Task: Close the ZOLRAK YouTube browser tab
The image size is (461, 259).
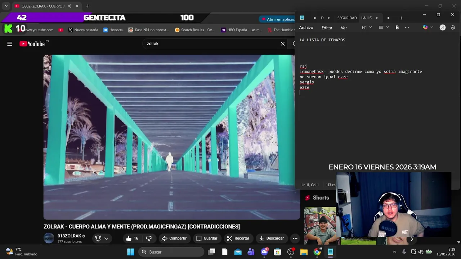Action: tap(77, 6)
